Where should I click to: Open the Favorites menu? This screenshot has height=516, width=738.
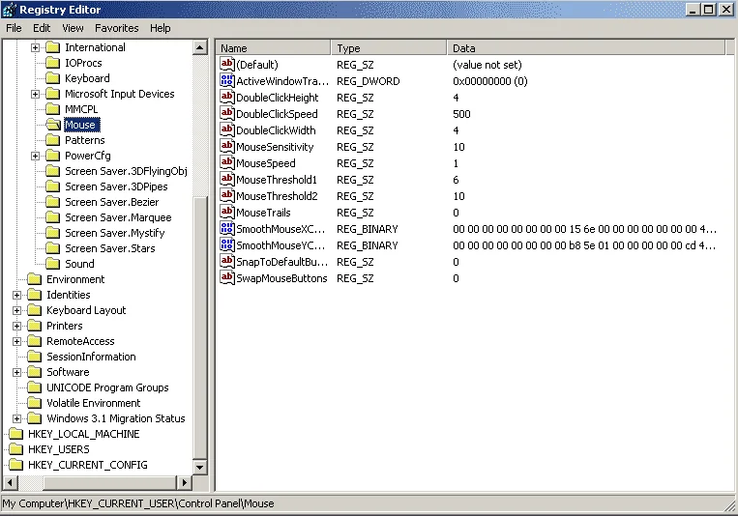(116, 28)
